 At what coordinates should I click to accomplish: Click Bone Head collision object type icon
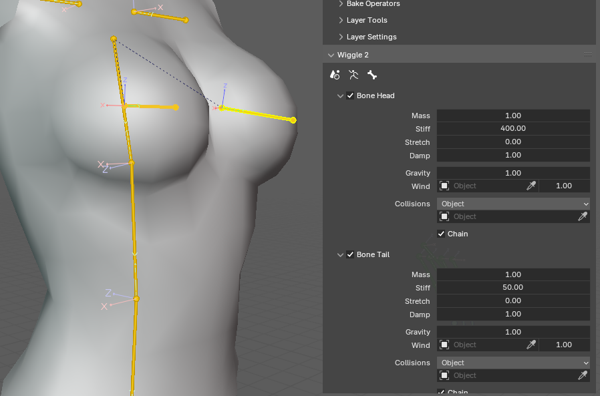click(444, 216)
